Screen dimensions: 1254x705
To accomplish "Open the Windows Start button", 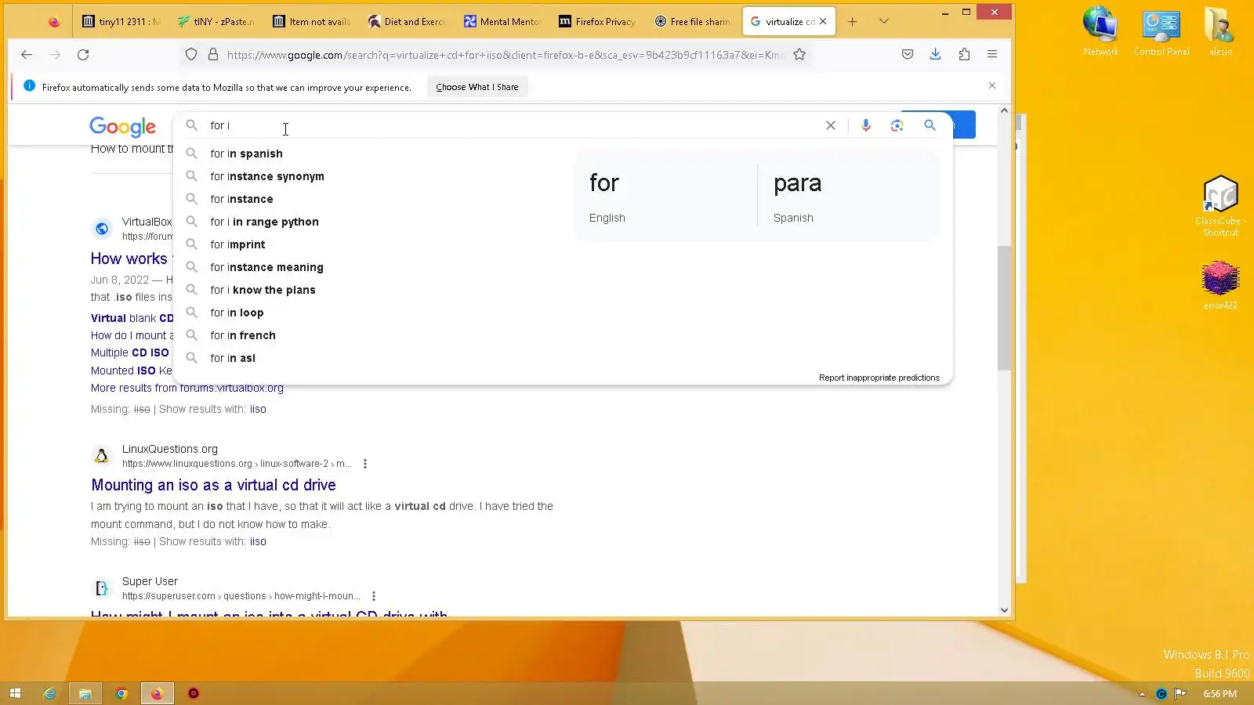I will (x=15, y=693).
